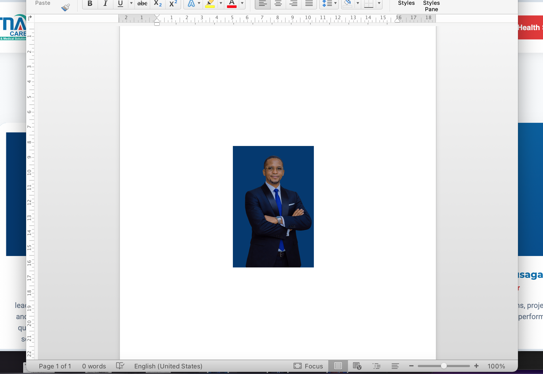Click the Format Painter brush icon
Image resolution: width=543 pixels, height=374 pixels.
point(65,7)
